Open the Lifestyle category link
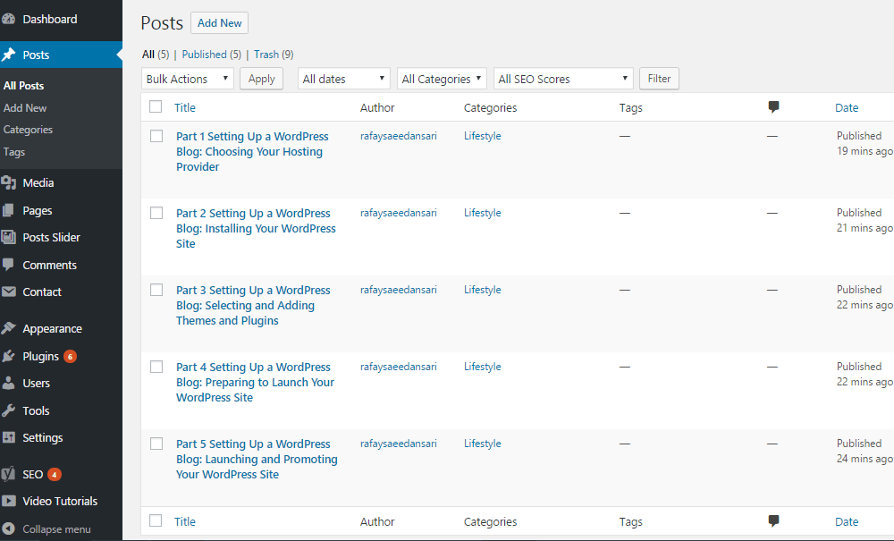The height and width of the screenshot is (541, 894). (482, 136)
